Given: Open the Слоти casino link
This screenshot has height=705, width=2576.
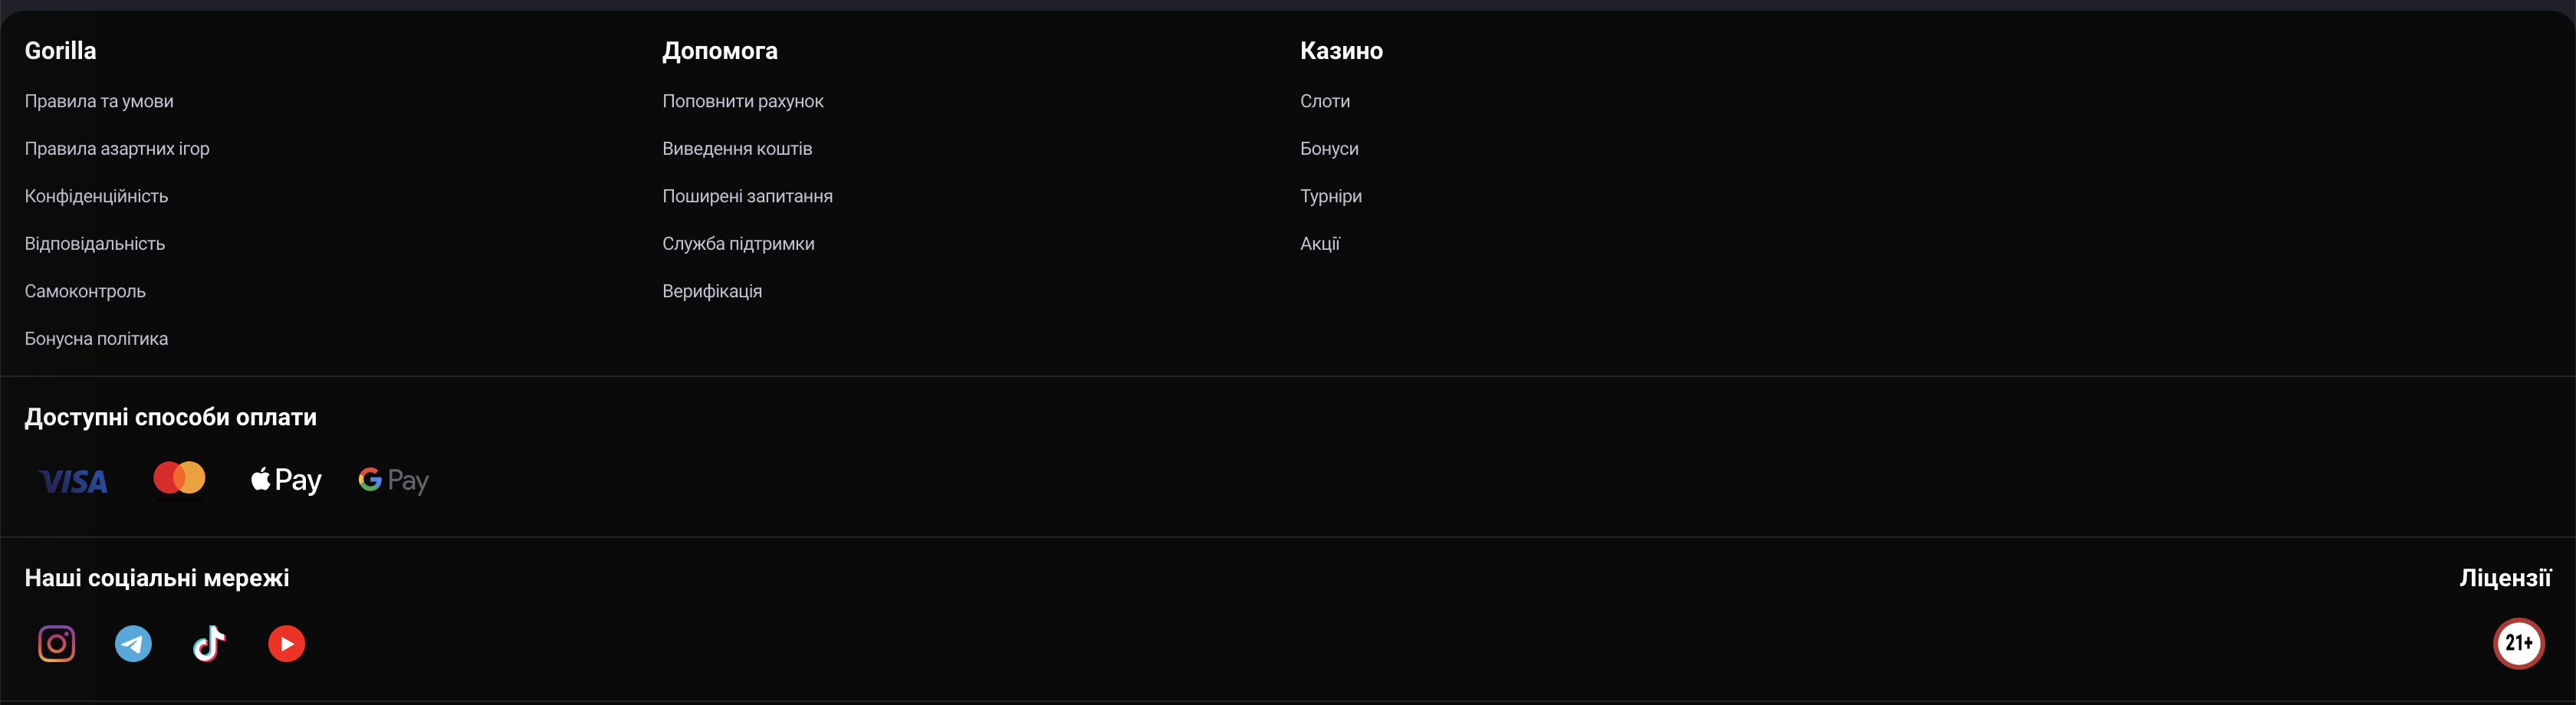Looking at the screenshot, I should click(1325, 101).
